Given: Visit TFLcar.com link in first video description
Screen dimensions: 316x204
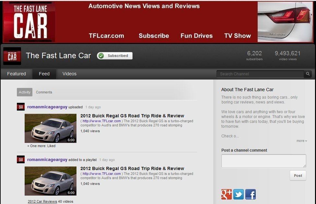Looking at the screenshot, I should click(x=101, y=121).
